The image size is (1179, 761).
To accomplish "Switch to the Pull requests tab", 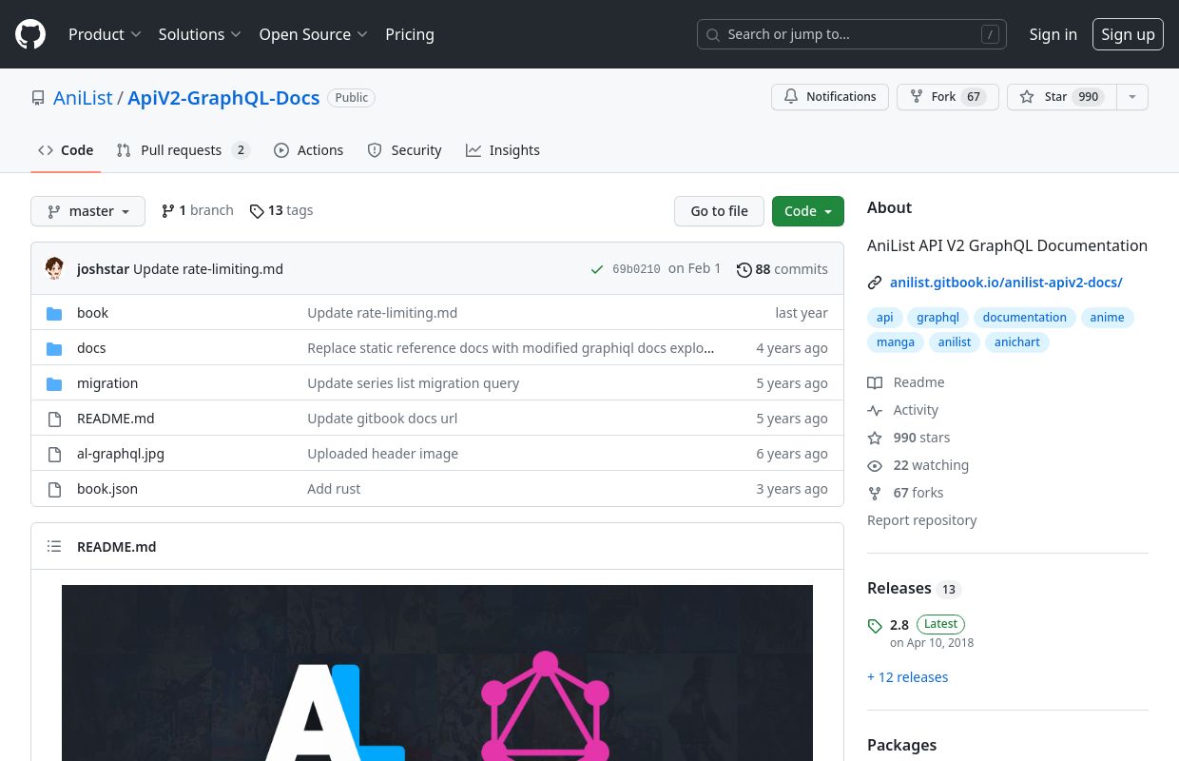I will (x=183, y=150).
